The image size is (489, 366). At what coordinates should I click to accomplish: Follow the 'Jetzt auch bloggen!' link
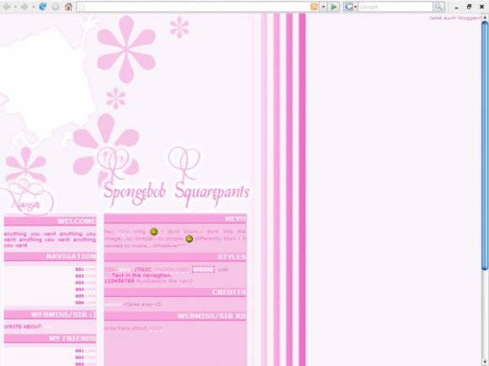(455, 18)
